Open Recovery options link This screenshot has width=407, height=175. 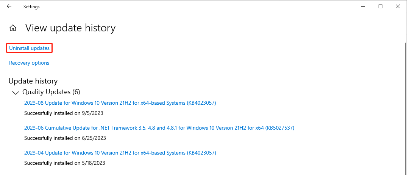click(29, 63)
